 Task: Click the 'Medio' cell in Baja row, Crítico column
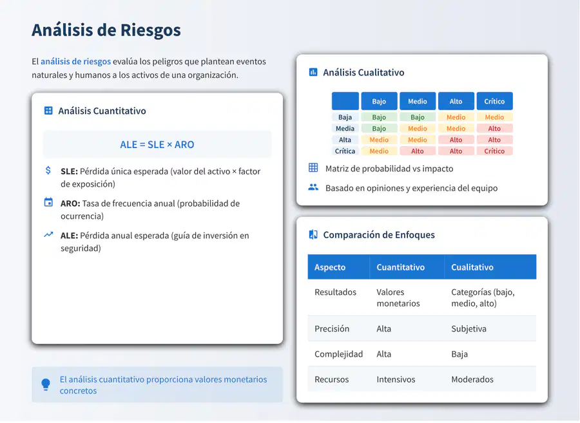[x=494, y=117]
